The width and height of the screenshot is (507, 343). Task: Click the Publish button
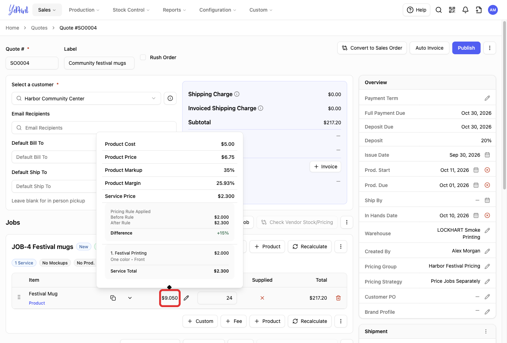[x=466, y=48]
